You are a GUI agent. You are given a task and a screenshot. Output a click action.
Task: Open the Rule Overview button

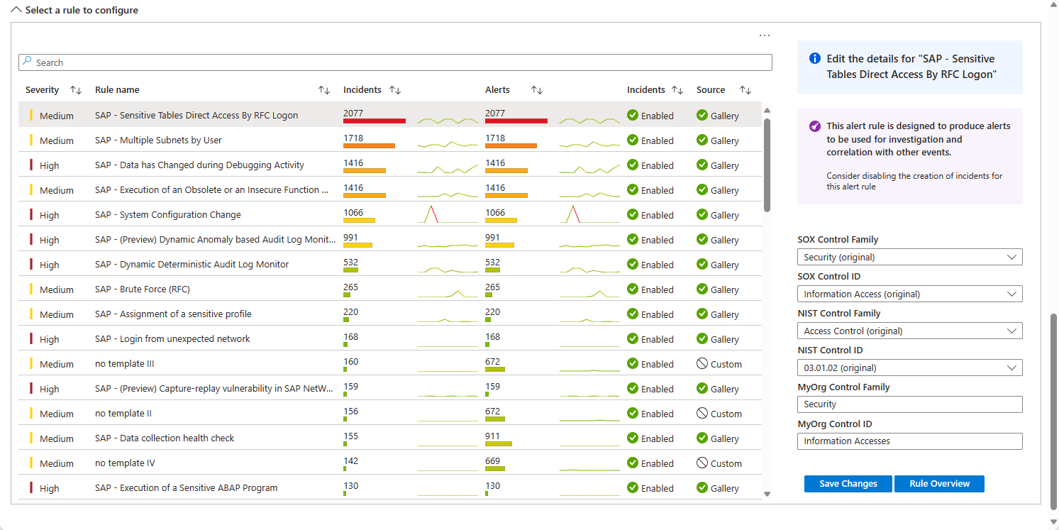click(x=939, y=484)
